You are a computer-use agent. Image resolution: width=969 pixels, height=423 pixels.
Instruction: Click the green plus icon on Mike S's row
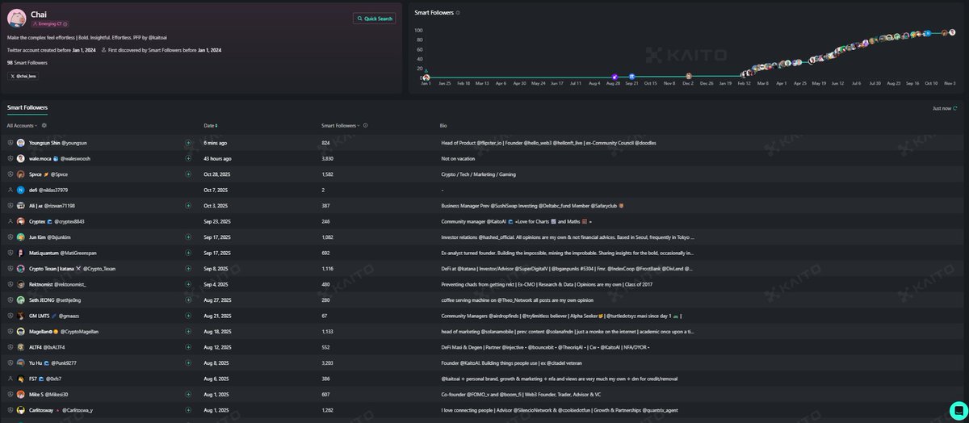point(188,395)
